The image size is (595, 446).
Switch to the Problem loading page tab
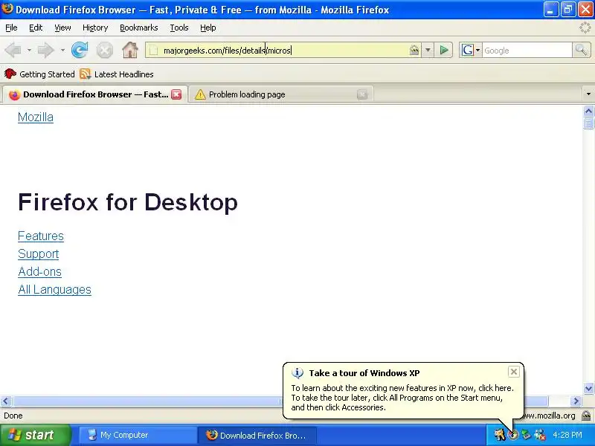[x=281, y=94]
